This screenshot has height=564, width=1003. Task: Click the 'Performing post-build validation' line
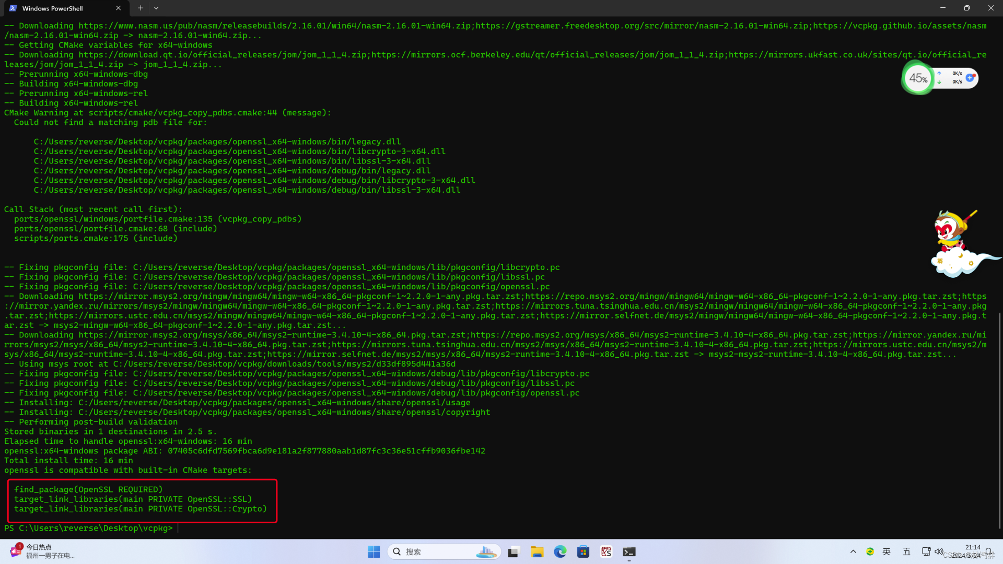coord(91,422)
